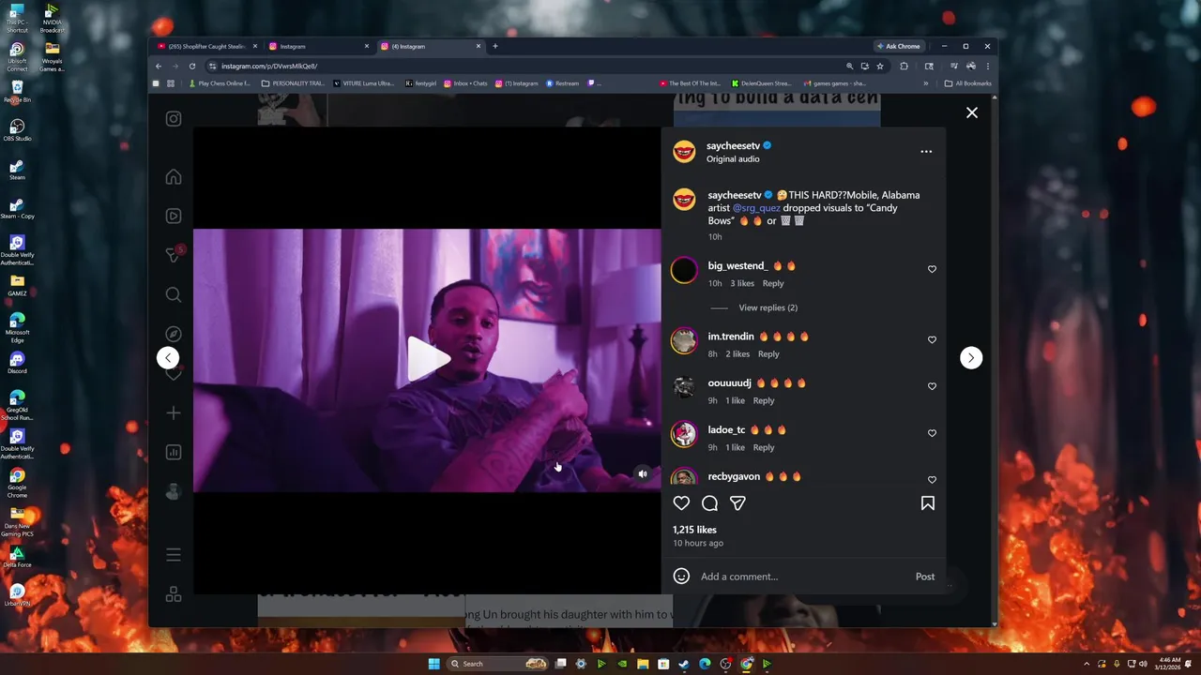Like big_westend_'s comment
Viewport: 1201px width, 675px height.
click(x=932, y=269)
